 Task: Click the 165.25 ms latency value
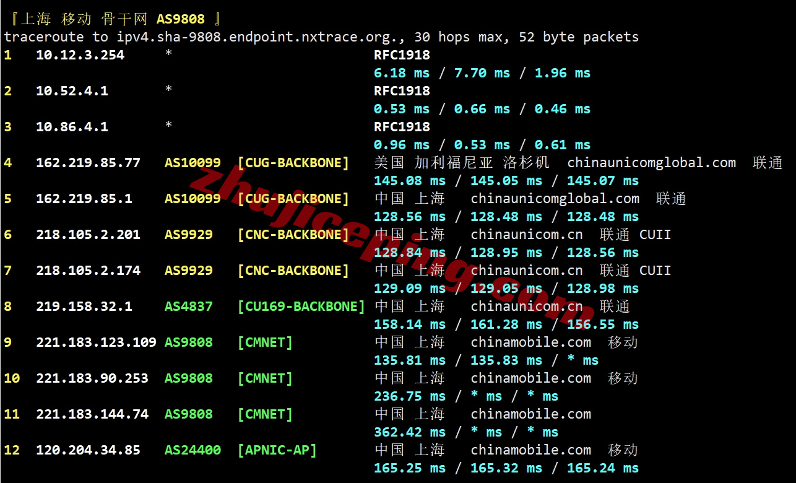[x=410, y=468]
